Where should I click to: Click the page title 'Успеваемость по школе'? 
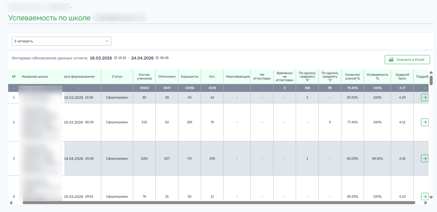49,18
